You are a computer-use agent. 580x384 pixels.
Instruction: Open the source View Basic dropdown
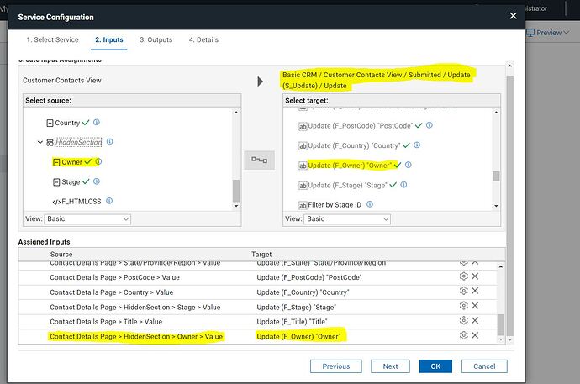(x=87, y=218)
